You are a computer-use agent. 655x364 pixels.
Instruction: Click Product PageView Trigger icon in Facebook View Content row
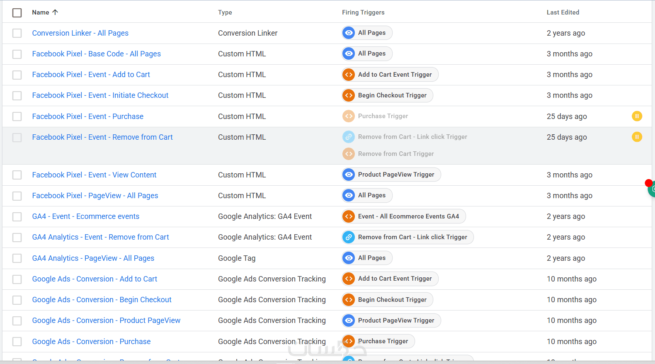click(x=349, y=175)
